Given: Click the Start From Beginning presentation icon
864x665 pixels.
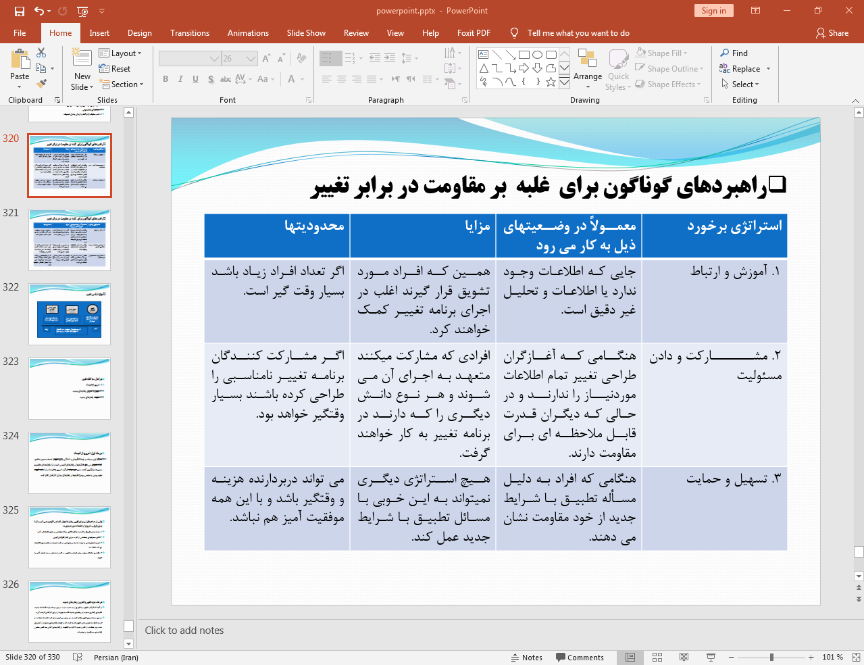Looking at the screenshot, I should point(82,11).
